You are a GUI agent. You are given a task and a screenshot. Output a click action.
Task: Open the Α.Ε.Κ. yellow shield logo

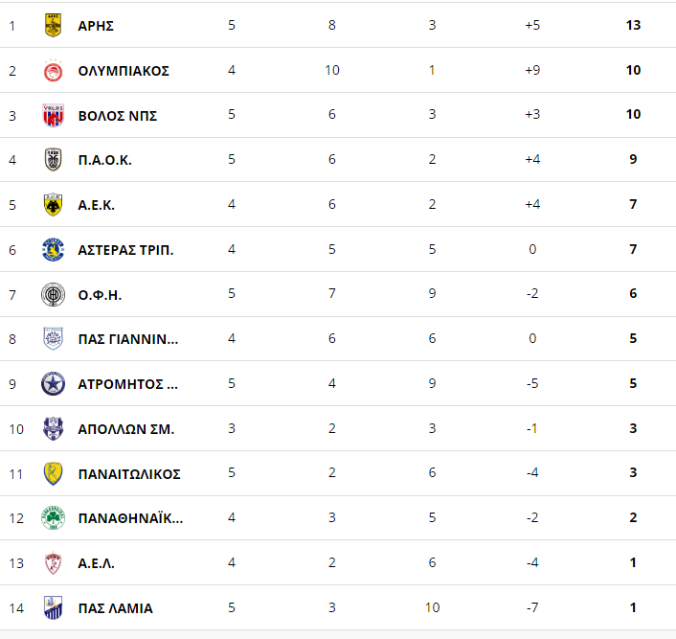pyautogui.click(x=53, y=204)
